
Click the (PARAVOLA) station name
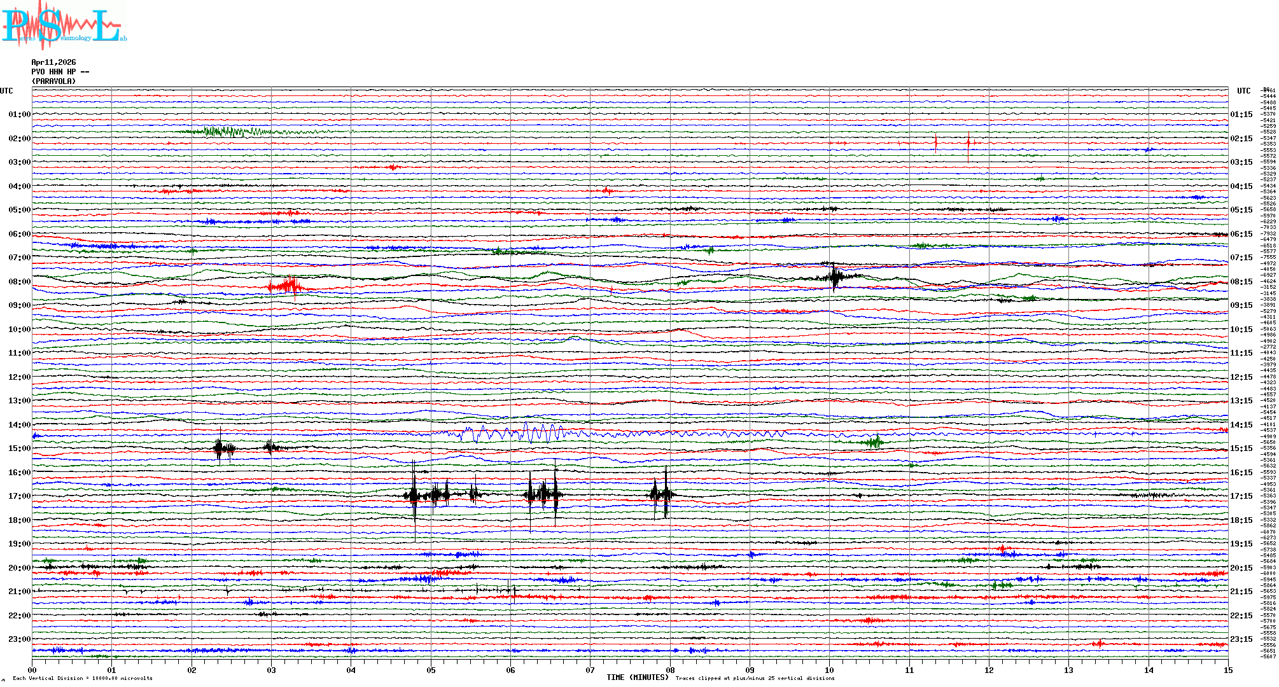pyautogui.click(x=53, y=81)
